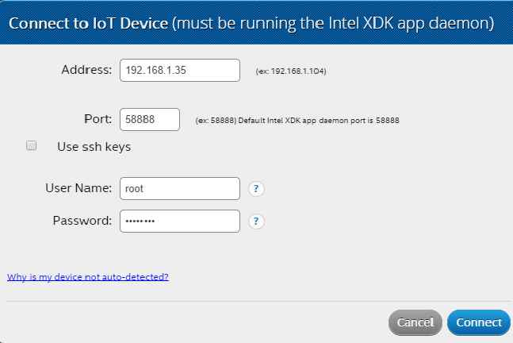Click the "Port:" field label

coord(98,119)
